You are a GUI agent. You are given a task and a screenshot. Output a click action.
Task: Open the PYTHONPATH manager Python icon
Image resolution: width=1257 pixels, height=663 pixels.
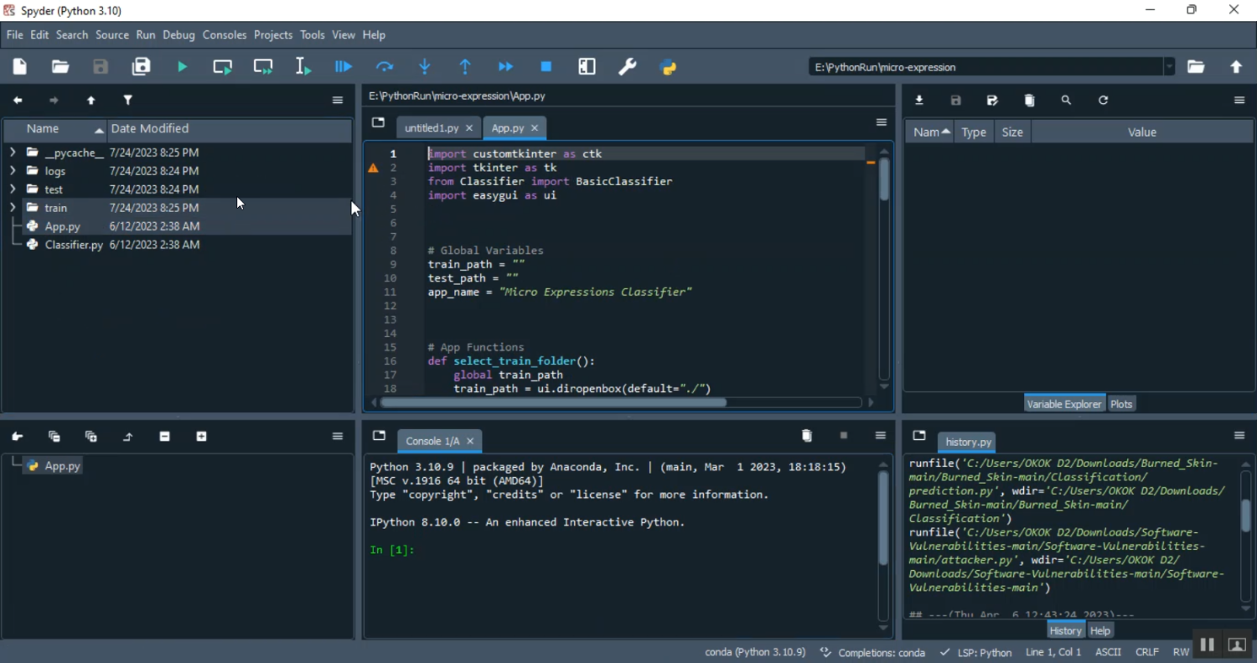[x=669, y=67]
